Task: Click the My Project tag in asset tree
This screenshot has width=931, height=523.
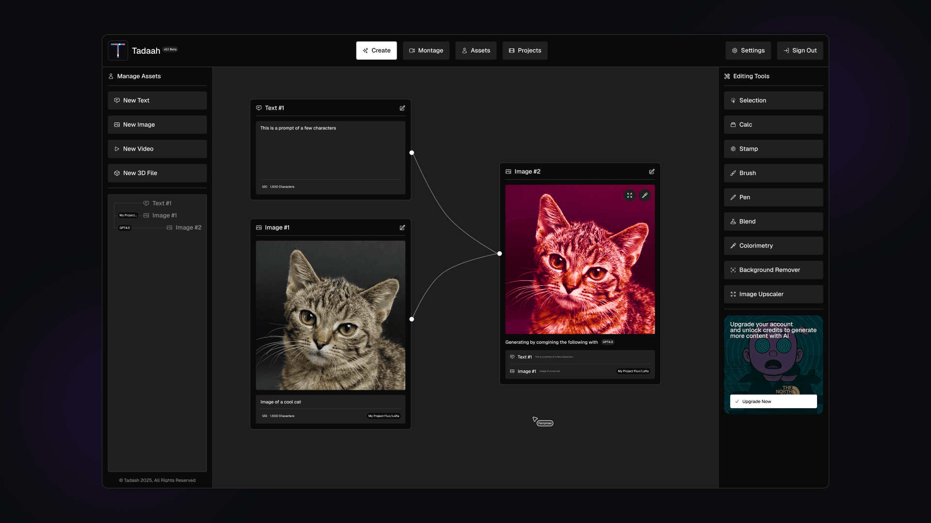Action: click(x=128, y=215)
